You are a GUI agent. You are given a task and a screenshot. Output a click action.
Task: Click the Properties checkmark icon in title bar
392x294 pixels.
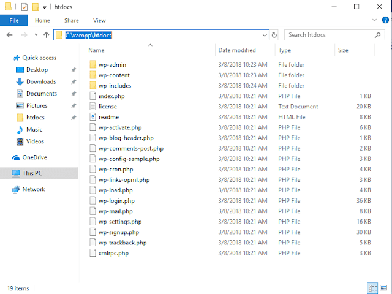[24, 7]
